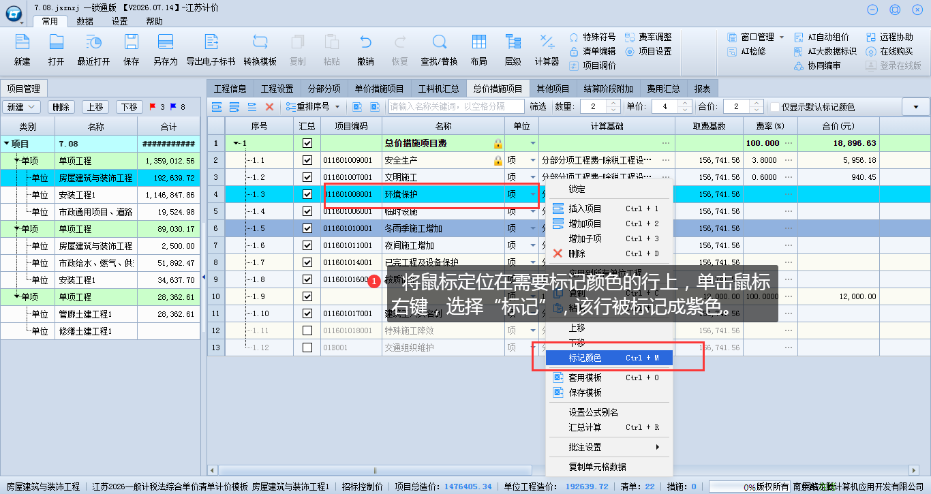The height and width of the screenshot is (494, 931).
Task: Click the 新建 (New) toolbar icon
Action: click(x=22, y=42)
